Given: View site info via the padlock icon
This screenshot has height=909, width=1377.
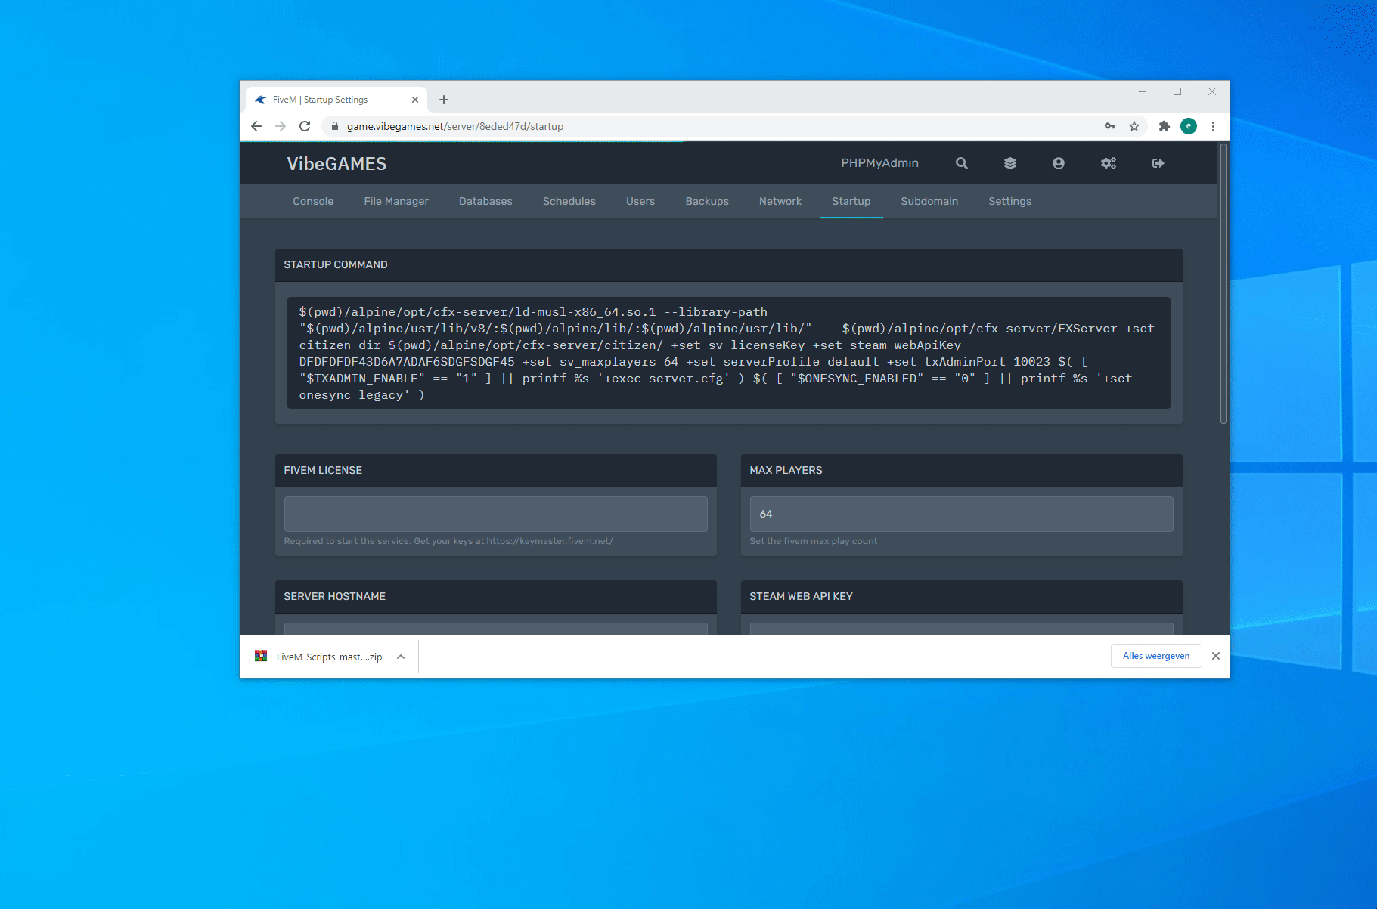Looking at the screenshot, I should [x=335, y=126].
